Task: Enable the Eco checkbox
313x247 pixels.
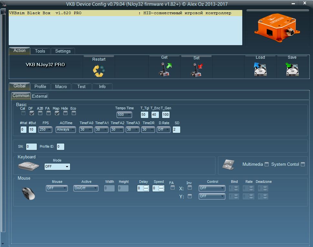Action: [74, 113]
